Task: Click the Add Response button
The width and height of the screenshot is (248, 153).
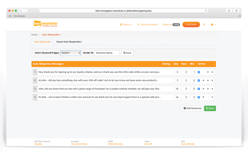Action: [193, 108]
